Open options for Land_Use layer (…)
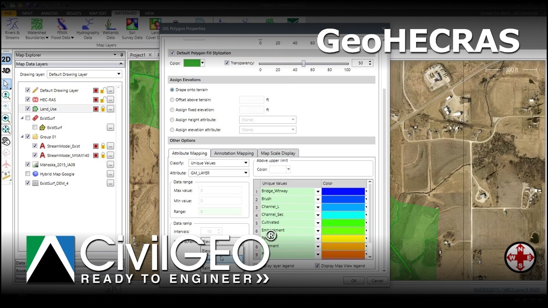The height and width of the screenshot is (308, 548). 110,109
